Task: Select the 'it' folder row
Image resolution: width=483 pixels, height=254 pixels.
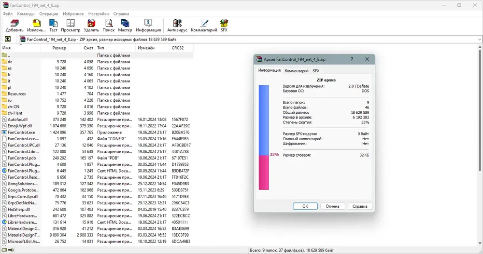Action: coord(98,81)
